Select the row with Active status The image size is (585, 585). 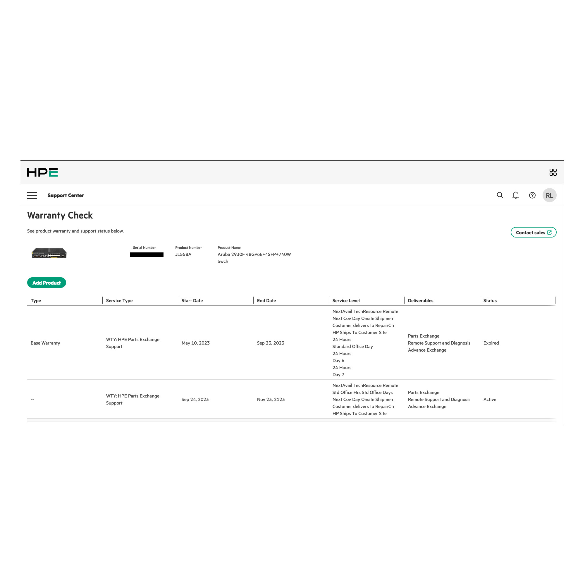click(489, 399)
